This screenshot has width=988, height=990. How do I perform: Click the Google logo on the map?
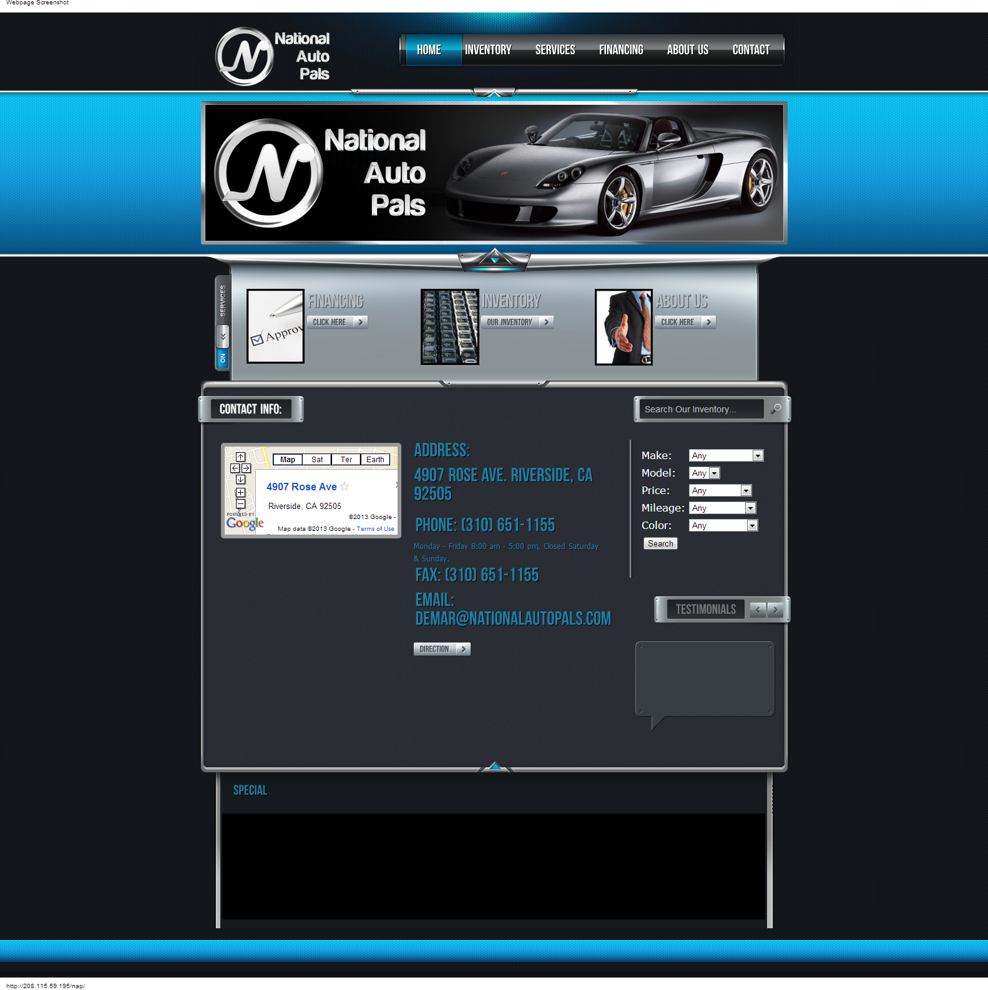245,523
